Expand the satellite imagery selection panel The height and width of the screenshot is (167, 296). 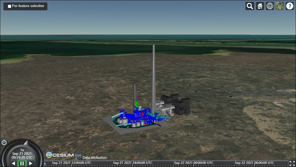point(279,6)
